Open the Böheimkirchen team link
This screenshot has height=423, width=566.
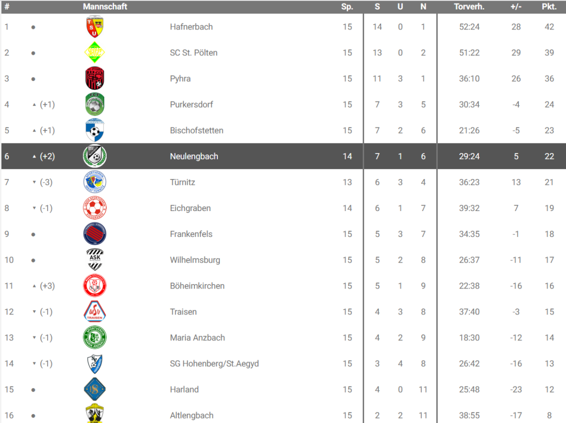pyautogui.click(x=197, y=286)
